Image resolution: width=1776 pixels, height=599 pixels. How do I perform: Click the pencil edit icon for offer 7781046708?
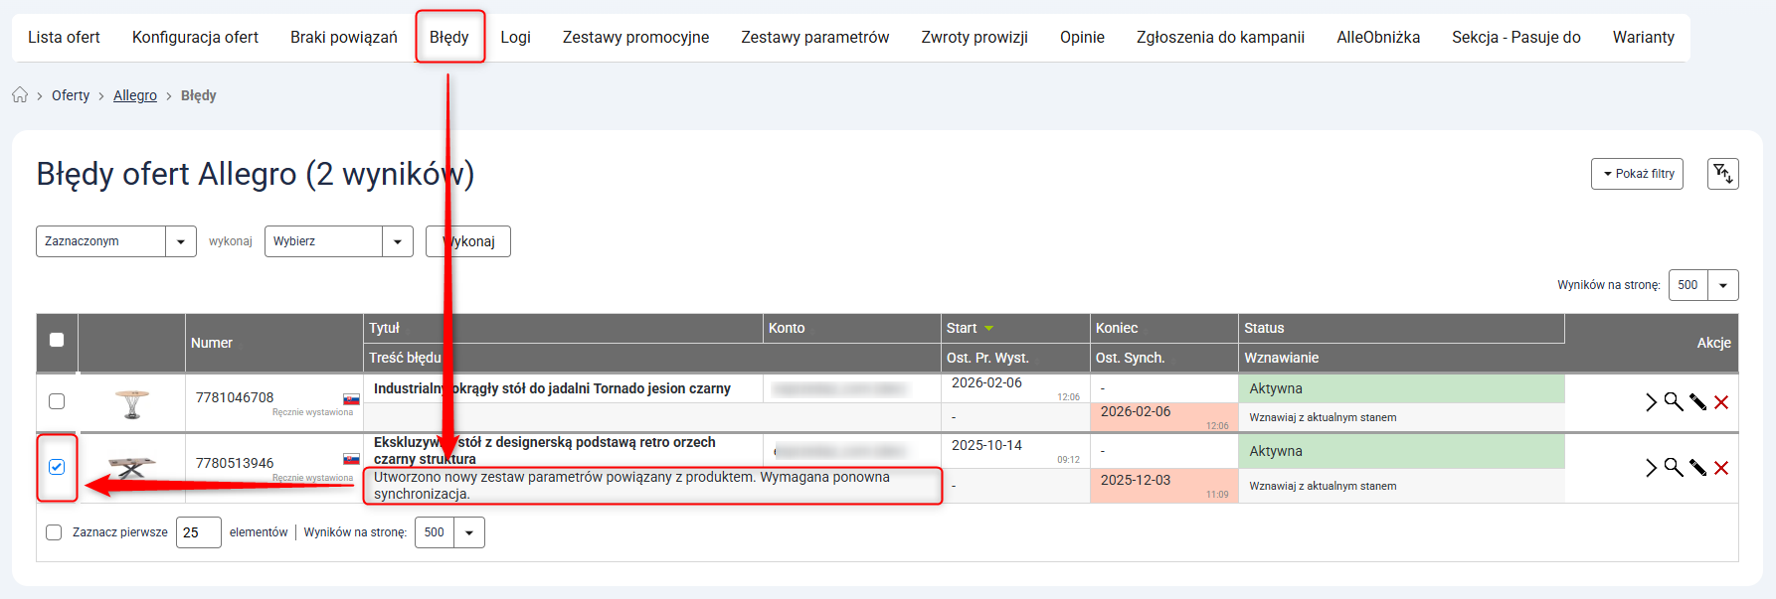point(1697,401)
